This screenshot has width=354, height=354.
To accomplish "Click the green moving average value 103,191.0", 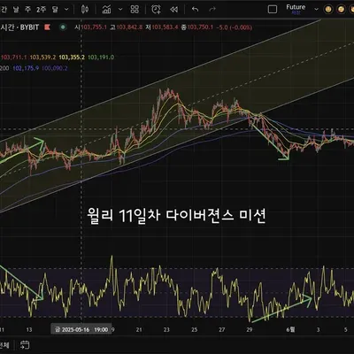I will [101, 58].
